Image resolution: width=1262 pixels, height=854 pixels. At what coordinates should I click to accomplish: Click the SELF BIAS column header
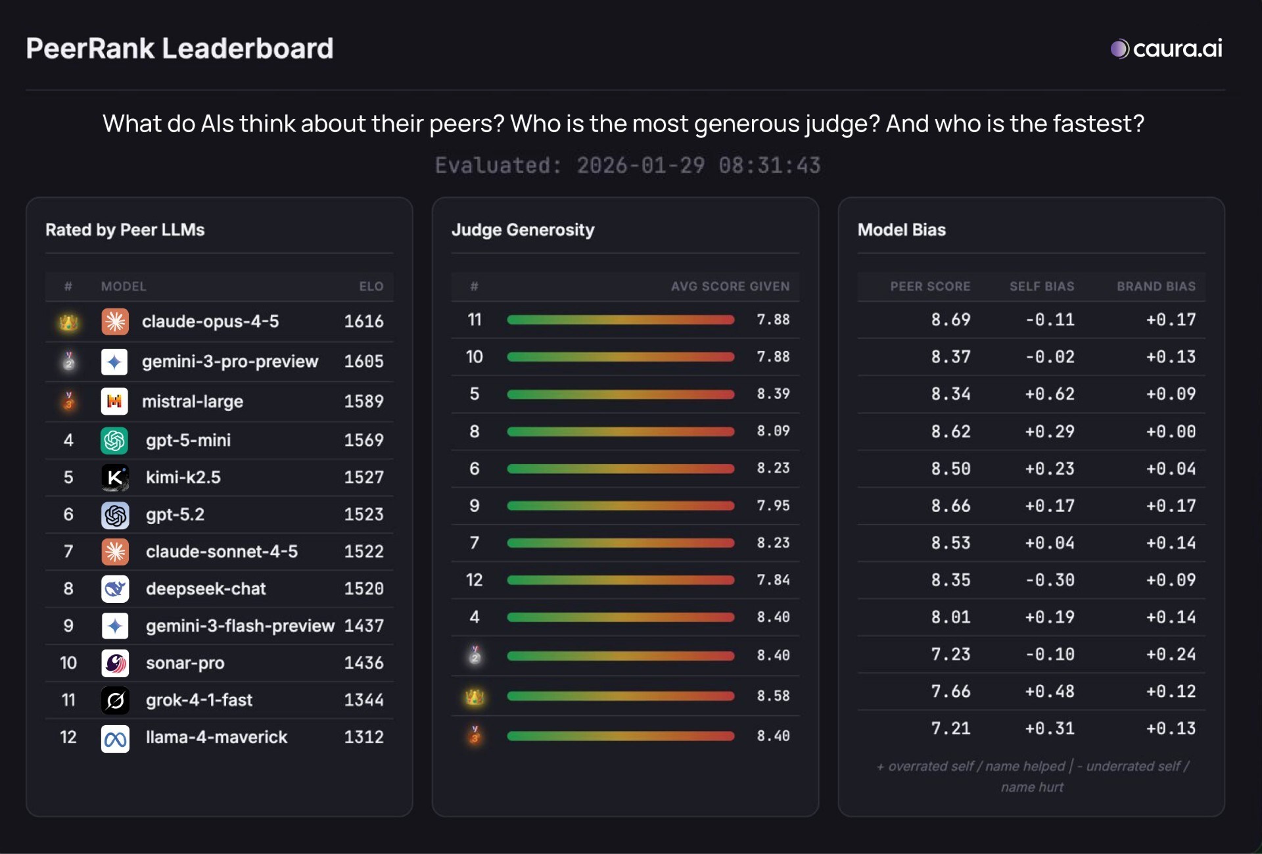pos(1041,287)
